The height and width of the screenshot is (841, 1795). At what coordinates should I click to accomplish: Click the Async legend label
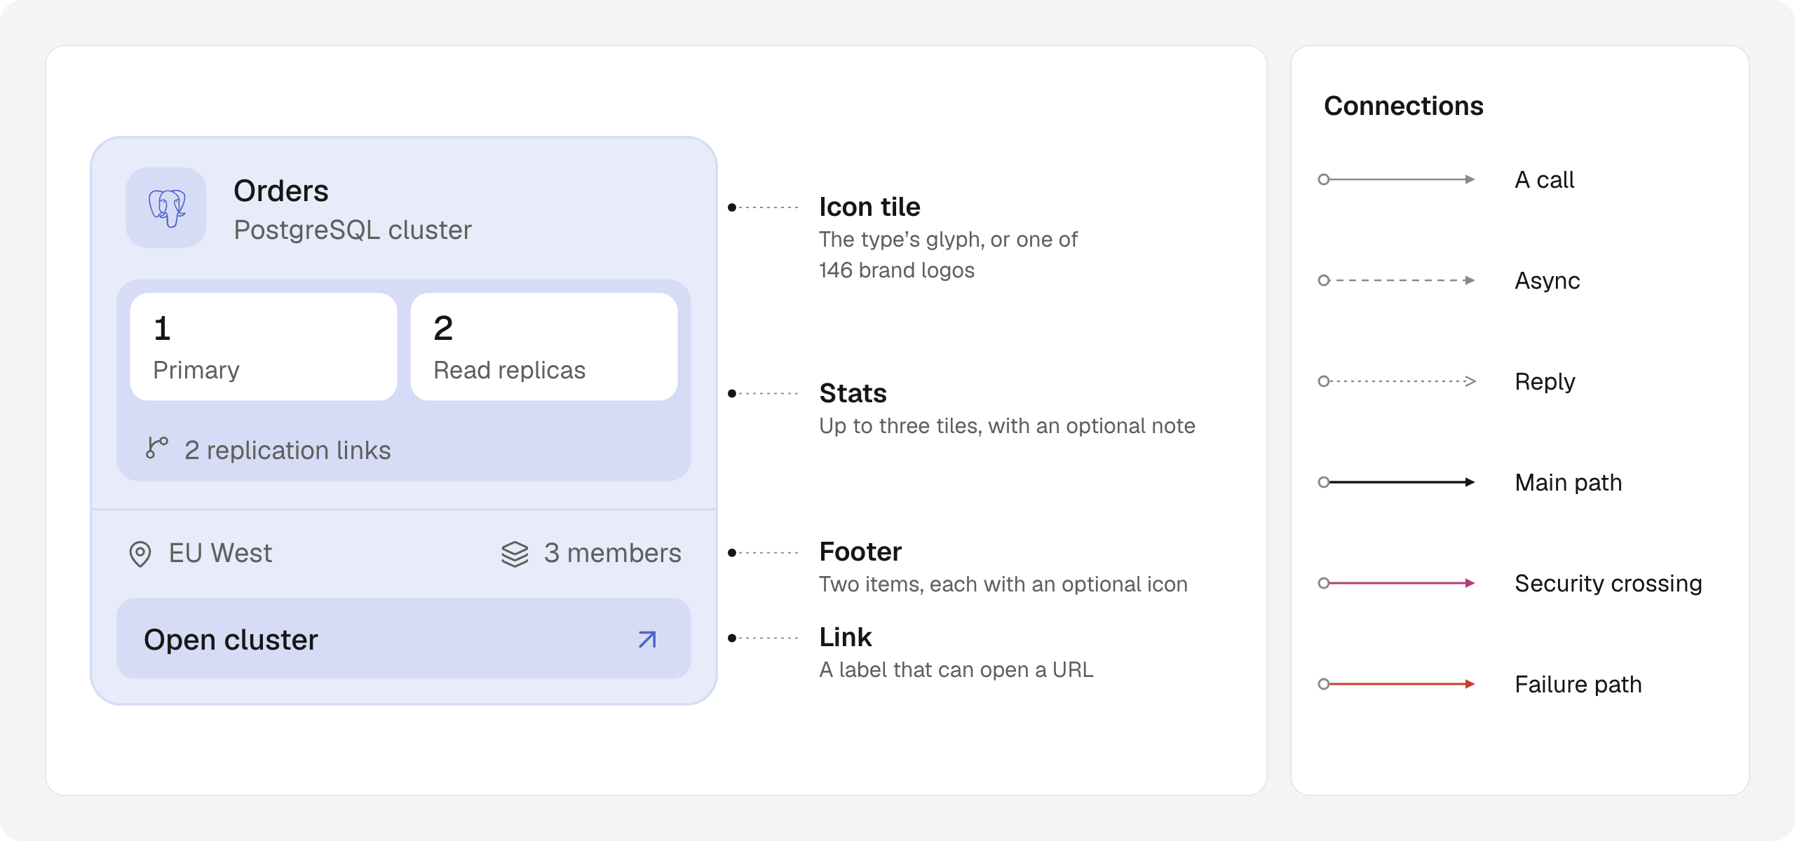[x=1547, y=281]
